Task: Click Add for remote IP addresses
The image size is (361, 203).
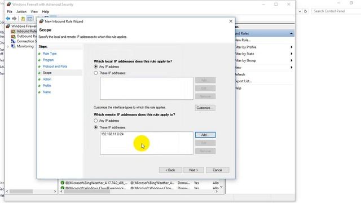Action: point(205,135)
